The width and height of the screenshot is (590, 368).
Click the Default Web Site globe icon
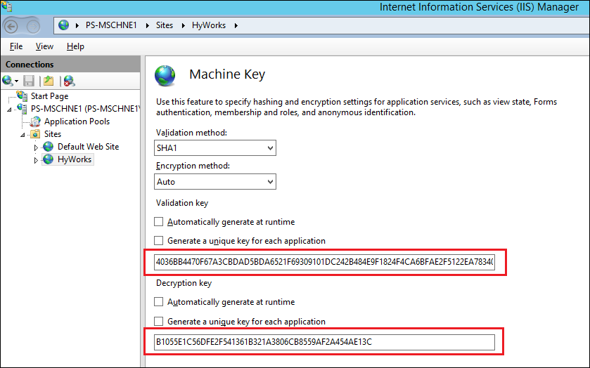click(49, 147)
